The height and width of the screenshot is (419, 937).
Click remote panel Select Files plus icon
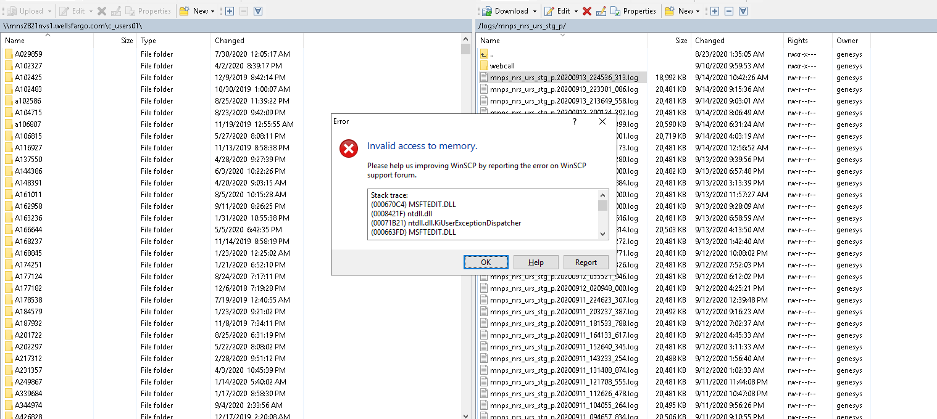point(715,11)
